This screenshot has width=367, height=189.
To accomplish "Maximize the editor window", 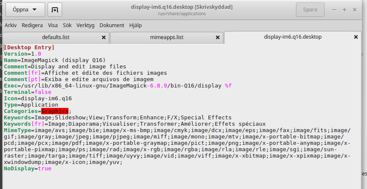I will pos(344,10).
